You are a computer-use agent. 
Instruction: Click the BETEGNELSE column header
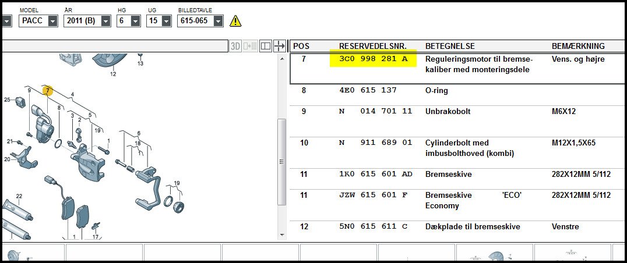(450, 46)
